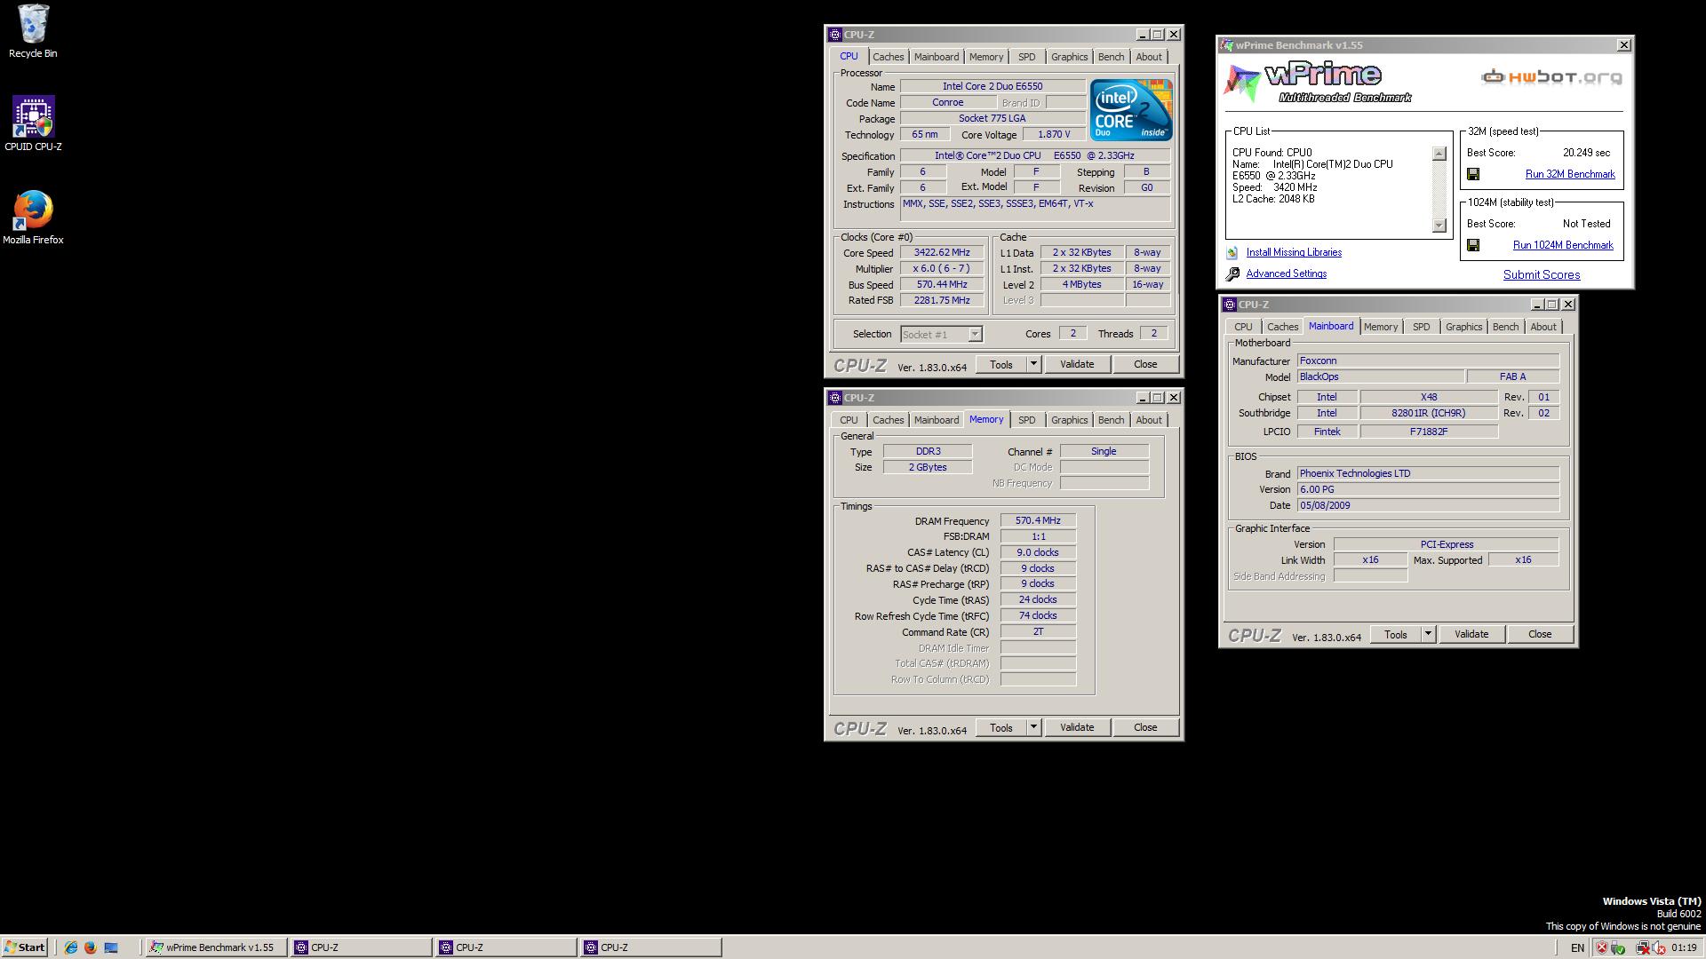
Task: Click the Core Voltage value 1.870 V
Action: [x=1054, y=134]
